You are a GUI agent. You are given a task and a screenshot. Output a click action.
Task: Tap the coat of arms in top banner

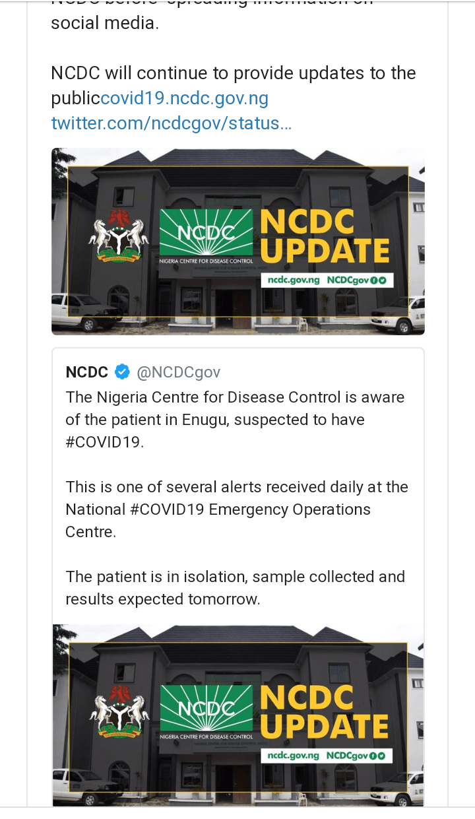119,238
